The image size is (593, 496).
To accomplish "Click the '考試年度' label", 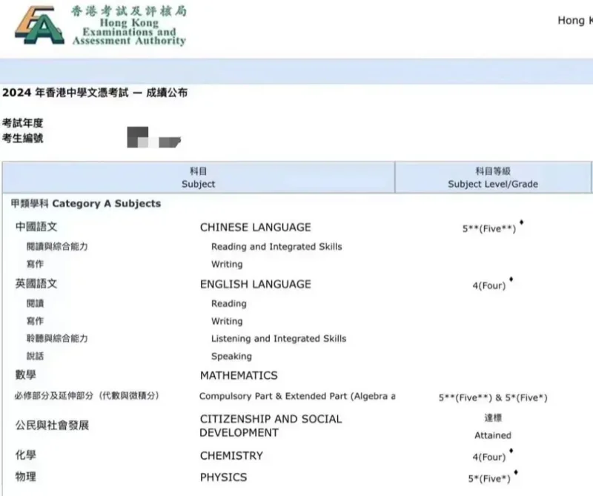I will coord(23,123).
